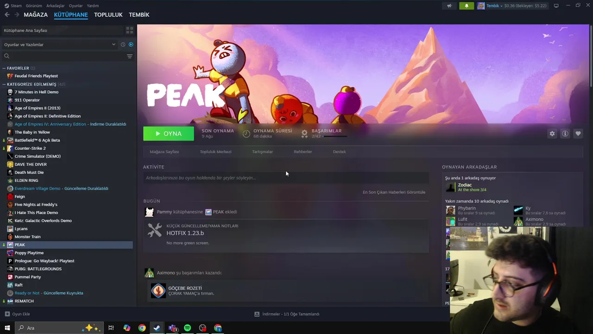This screenshot has height=334, width=593.
Task: Switch to MAĞAZA tab
Action: click(36, 15)
